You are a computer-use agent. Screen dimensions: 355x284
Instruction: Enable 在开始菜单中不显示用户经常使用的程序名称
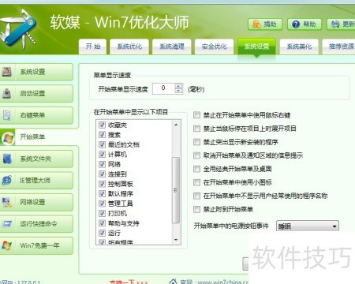(x=196, y=196)
